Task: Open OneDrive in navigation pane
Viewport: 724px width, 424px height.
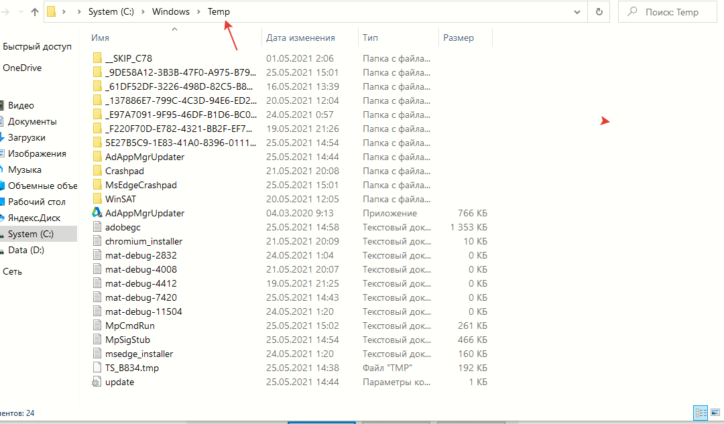Action: pos(22,68)
